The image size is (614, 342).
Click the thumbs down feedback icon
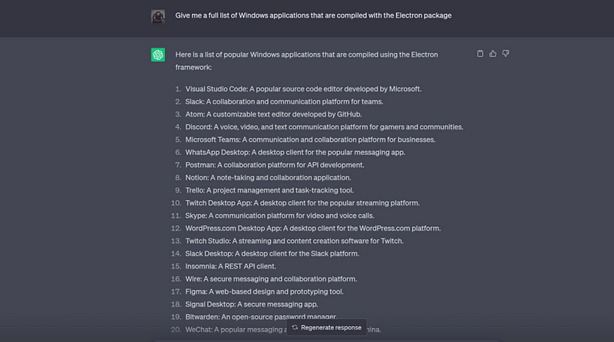tap(506, 54)
